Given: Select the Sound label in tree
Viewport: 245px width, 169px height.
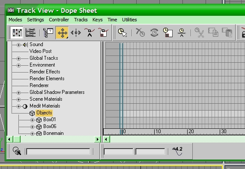Looking at the screenshot, I should (x=36, y=44).
